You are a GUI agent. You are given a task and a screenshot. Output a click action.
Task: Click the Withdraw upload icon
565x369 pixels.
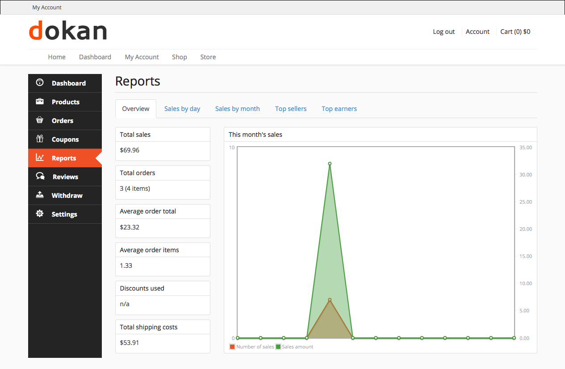tap(40, 195)
